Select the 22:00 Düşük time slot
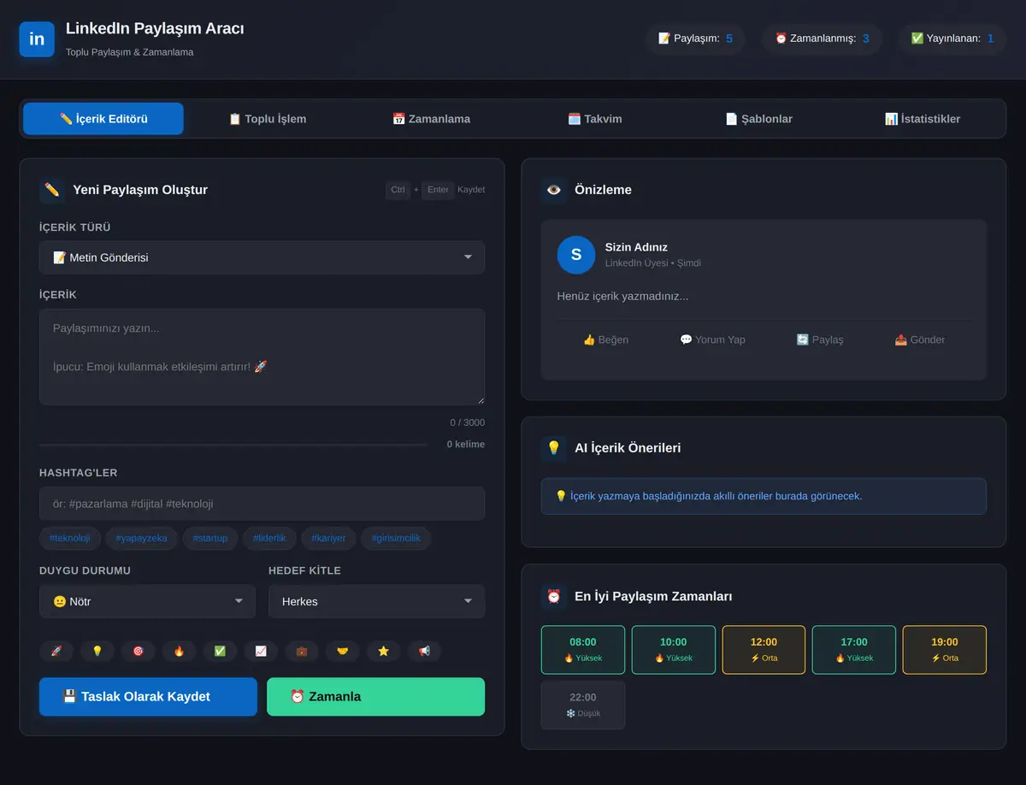The image size is (1026, 785). point(583,705)
